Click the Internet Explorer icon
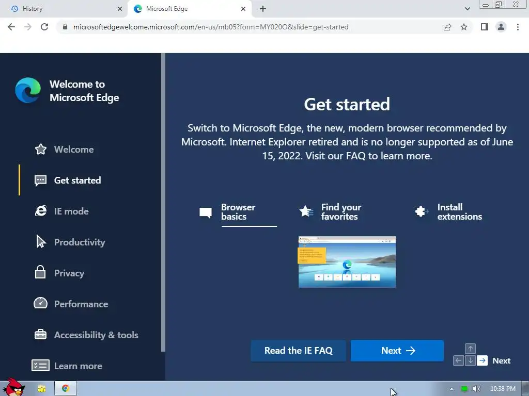This screenshot has width=529, height=396. pyautogui.click(x=40, y=211)
